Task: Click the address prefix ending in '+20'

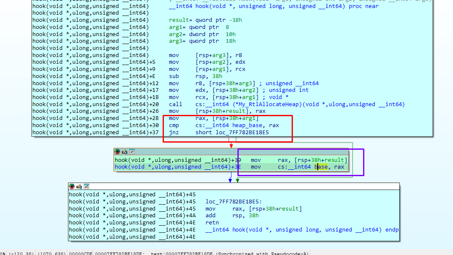Action: pos(96,104)
